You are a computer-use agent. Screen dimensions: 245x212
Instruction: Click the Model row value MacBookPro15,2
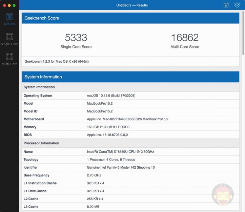[100, 103]
